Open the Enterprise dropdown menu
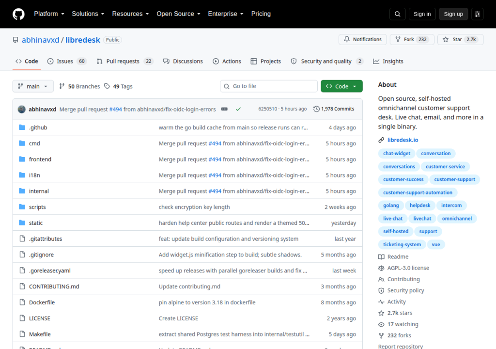 [226, 14]
